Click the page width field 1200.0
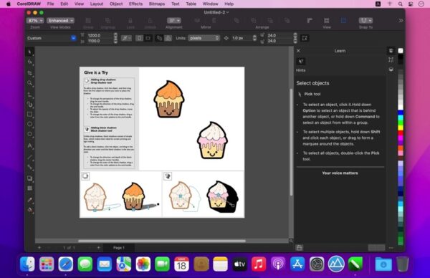Screen dimensions: 430x278 tap(99, 35)
